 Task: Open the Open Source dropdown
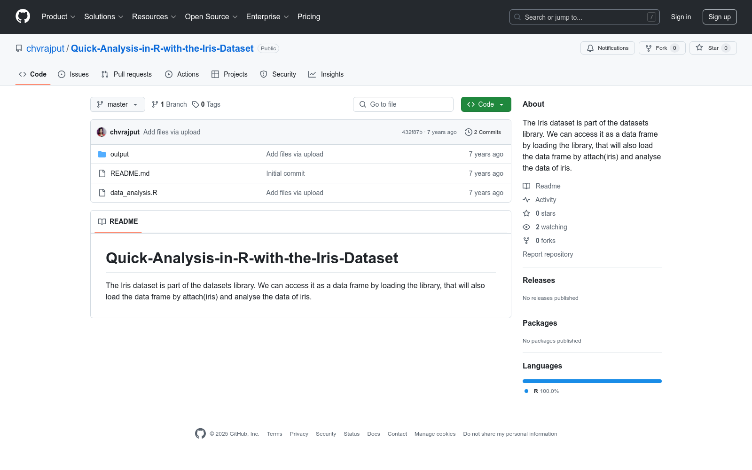(211, 17)
